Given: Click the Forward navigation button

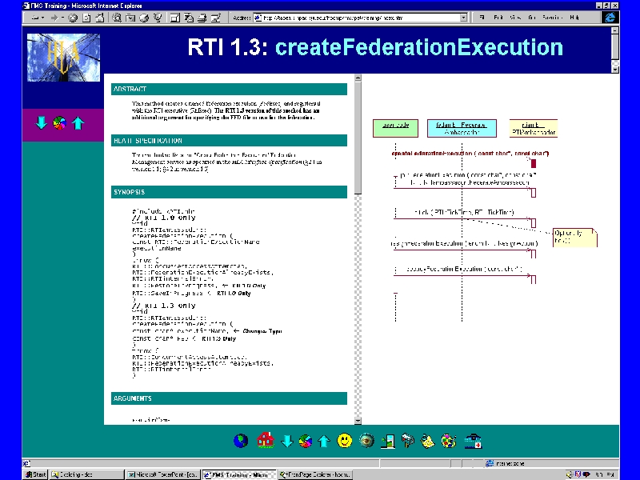Looking at the screenshot, I should 54,18.
